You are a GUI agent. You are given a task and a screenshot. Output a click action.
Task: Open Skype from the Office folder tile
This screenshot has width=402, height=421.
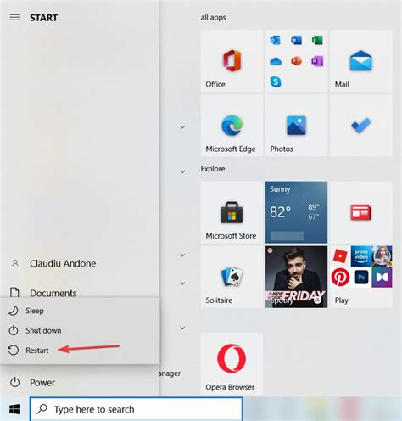click(276, 82)
